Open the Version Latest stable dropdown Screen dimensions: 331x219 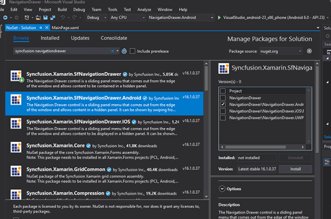(x=257, y=169)
